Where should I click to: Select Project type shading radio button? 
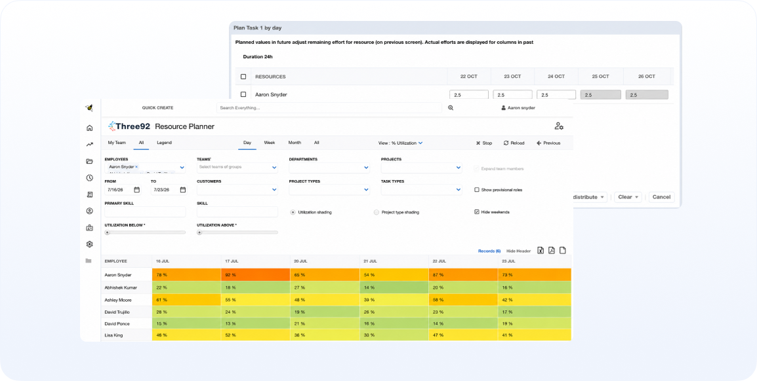tap(377, 212)
